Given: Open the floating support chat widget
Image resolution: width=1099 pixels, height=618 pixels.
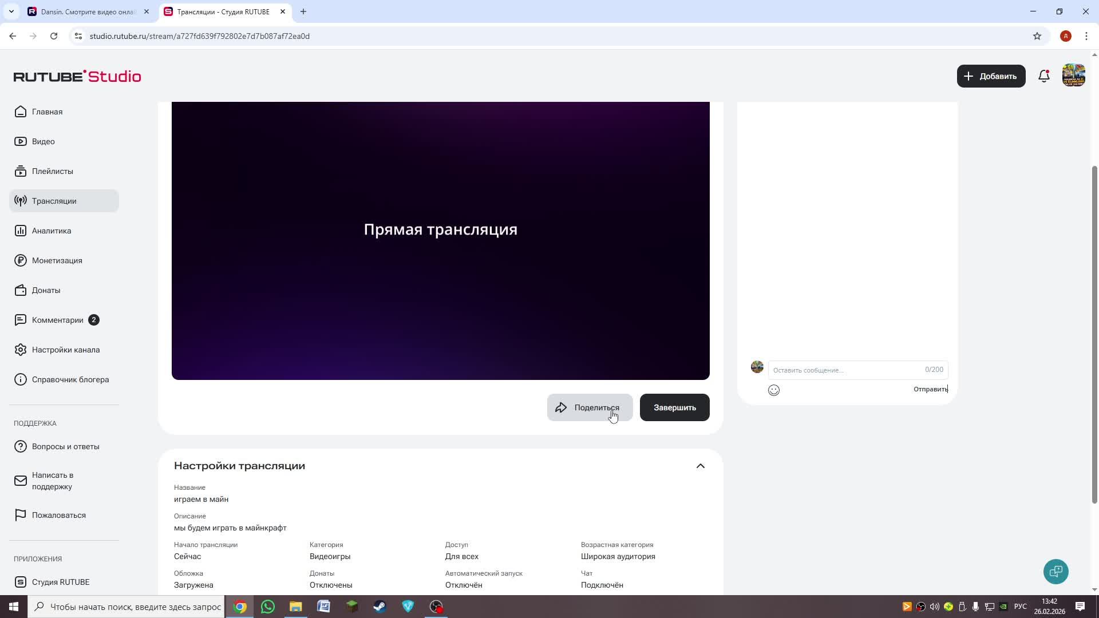Looking at the screenshot, I should tap(1055, 572).
